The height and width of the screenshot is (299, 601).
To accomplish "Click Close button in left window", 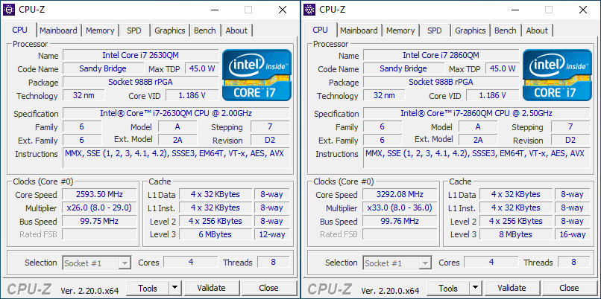I will click(268, 288).
